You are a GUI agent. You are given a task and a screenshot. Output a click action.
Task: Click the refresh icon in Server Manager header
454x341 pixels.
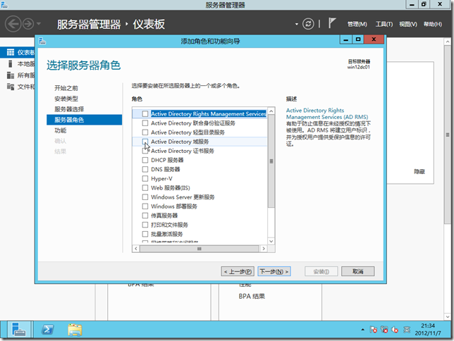click(308, 24)
